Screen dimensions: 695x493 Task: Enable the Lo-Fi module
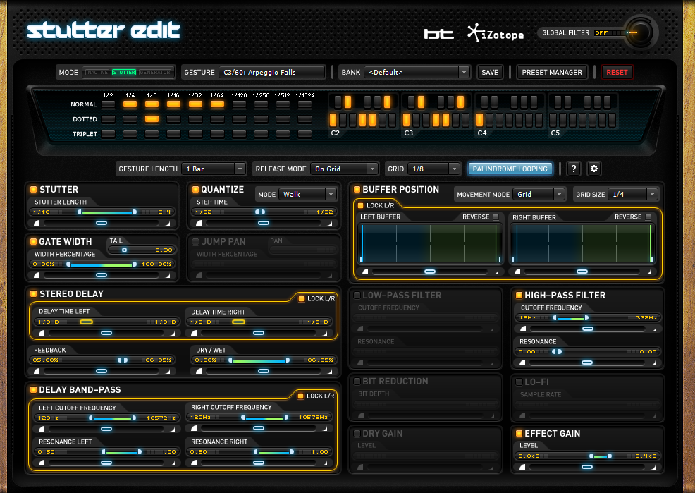tap(519, 382)
